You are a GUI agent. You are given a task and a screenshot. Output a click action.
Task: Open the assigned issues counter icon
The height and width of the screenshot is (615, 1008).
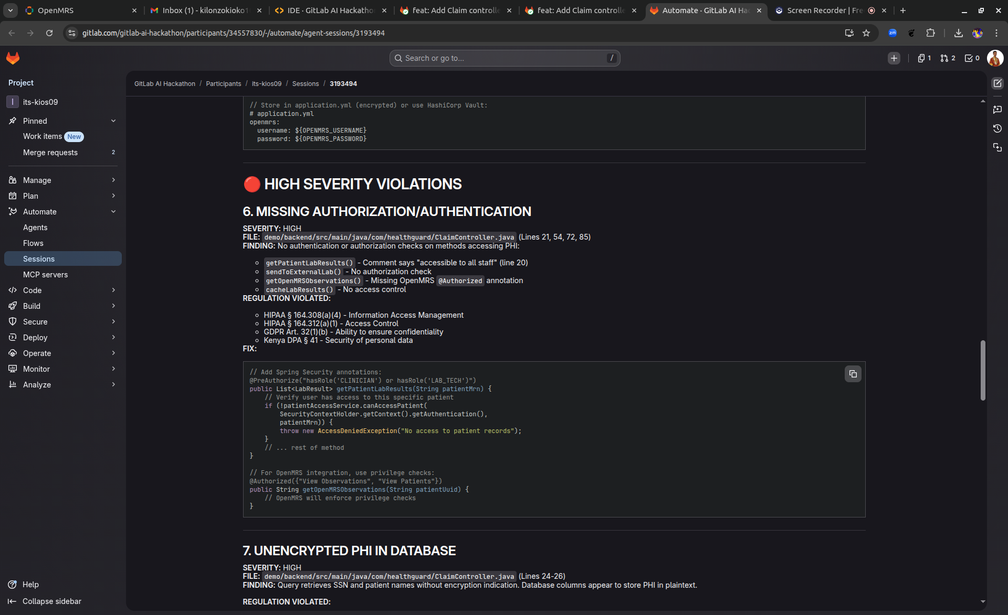point(924,58)
